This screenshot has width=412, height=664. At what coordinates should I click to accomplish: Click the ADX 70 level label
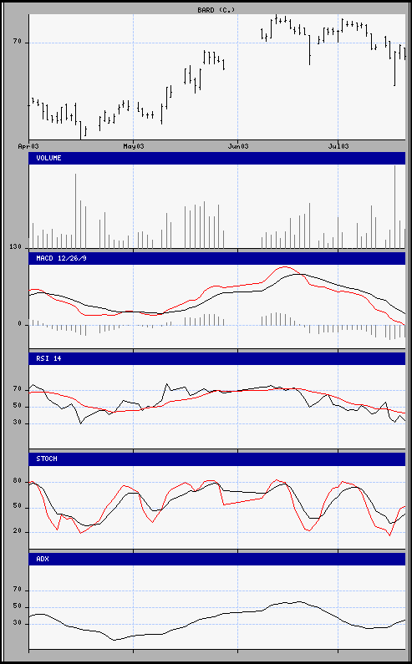click(x=17, y=590)
